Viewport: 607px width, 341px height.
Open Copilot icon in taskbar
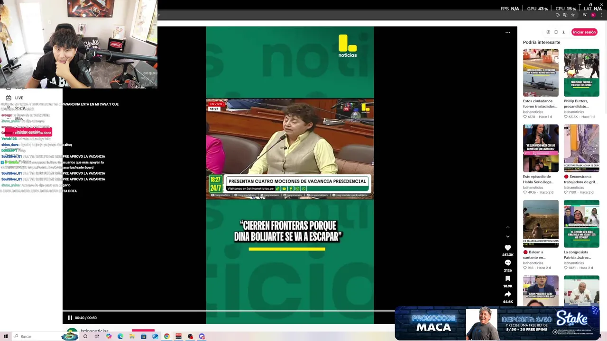pyautogui.click(x=109, y=336)
